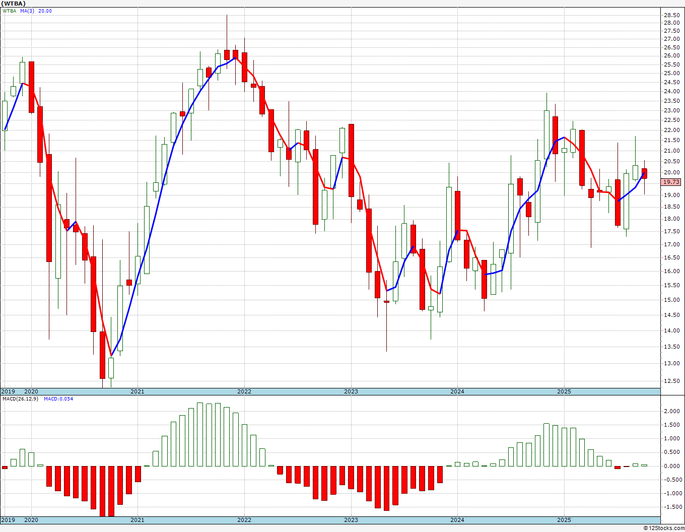
Task: Click the MACD:0.054 value label
Action: pyautogui.click(x=58, y=399)
